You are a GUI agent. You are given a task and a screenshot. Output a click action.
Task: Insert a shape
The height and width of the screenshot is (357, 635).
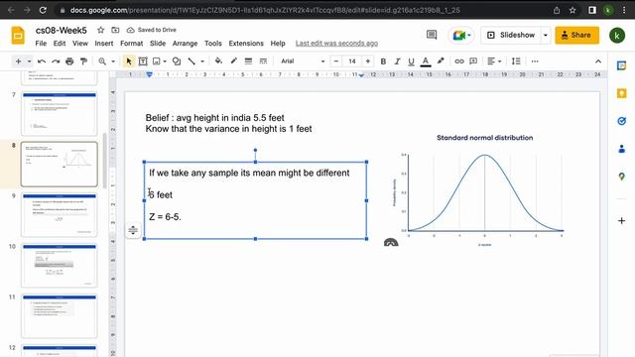tap(177, 61)
